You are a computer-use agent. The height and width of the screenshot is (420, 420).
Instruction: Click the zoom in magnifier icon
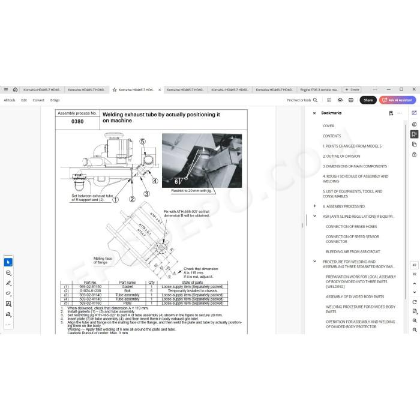pos(415,320)
